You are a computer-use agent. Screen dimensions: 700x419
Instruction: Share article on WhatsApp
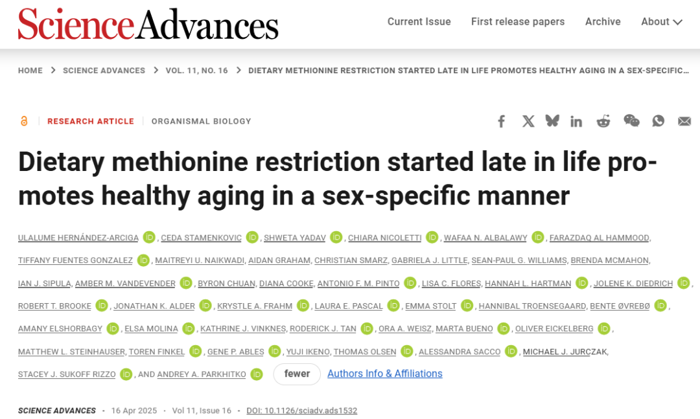[659, 121]
